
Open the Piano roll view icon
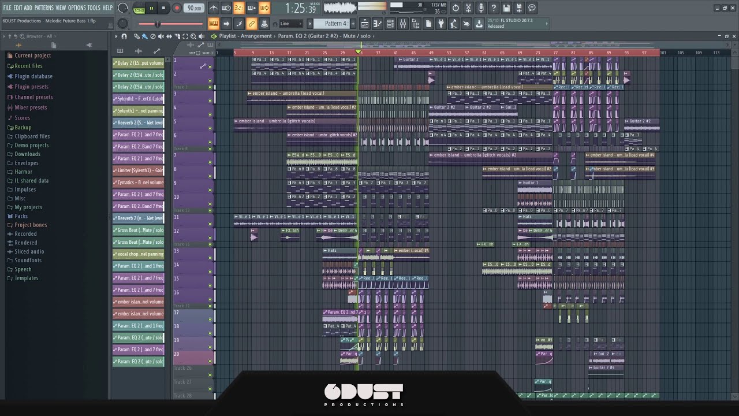pyautogui.click(x=378, y=24)
